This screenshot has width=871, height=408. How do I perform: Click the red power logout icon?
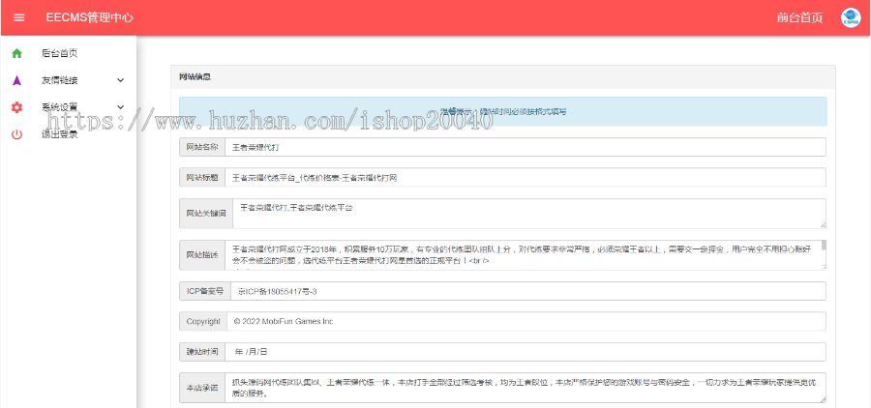tap(16, 134)
